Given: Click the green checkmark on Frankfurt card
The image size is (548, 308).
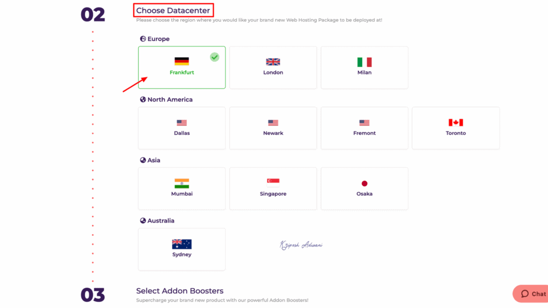Looking at the screenshot, I should (214, 57).
